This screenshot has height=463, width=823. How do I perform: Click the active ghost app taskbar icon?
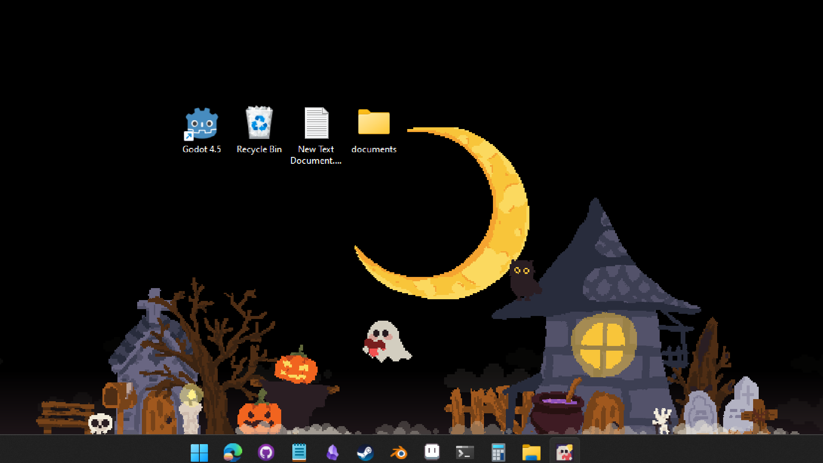pos(565,452)
